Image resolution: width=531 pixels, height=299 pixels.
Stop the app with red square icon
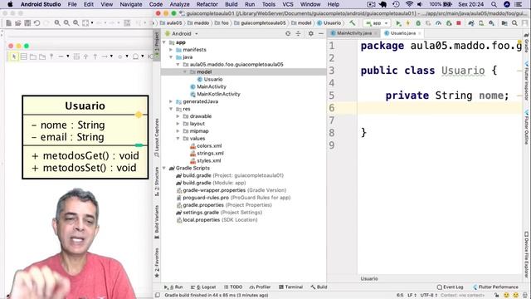[459, 23]
